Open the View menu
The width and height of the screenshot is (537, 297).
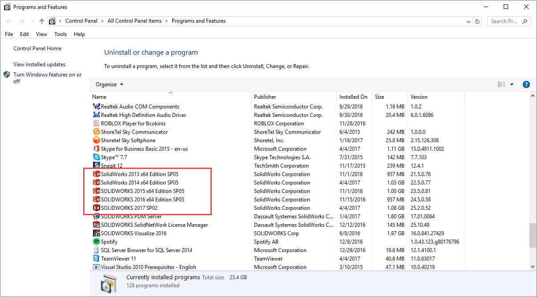click(x=41, y=34)
